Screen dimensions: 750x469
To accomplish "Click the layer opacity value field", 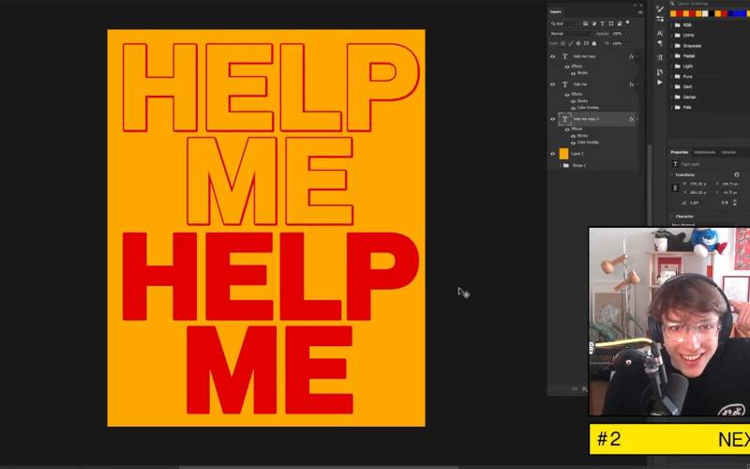I will 617,33.
